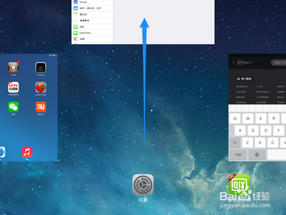
Task: Select FaceTime row in Settings card
Action: click(93, 33)
